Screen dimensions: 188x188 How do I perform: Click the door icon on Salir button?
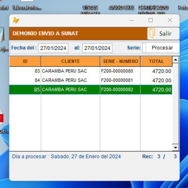point(152,33)
